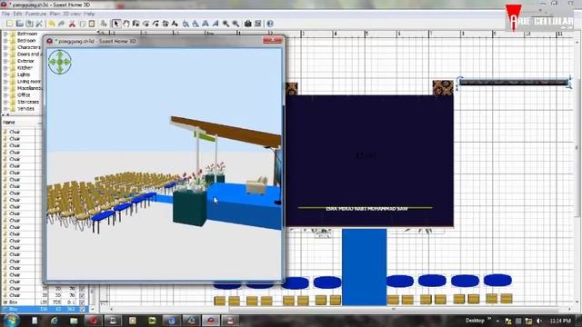This screenshot has width=582, height=327.
Task: Expand the Bathroom furniture category
Action: [x=5, y=34]
